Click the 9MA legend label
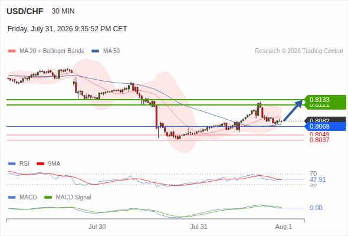 pos(54,163)
